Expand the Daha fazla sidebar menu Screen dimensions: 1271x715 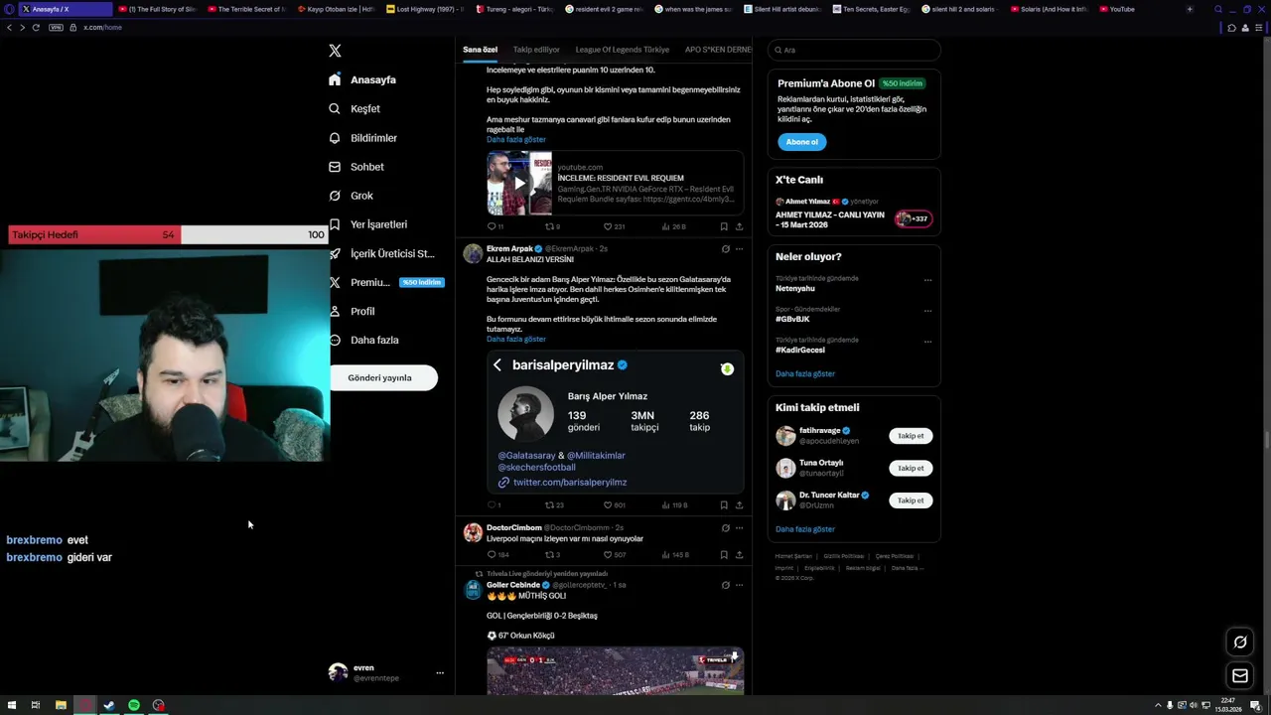point(364,340)
